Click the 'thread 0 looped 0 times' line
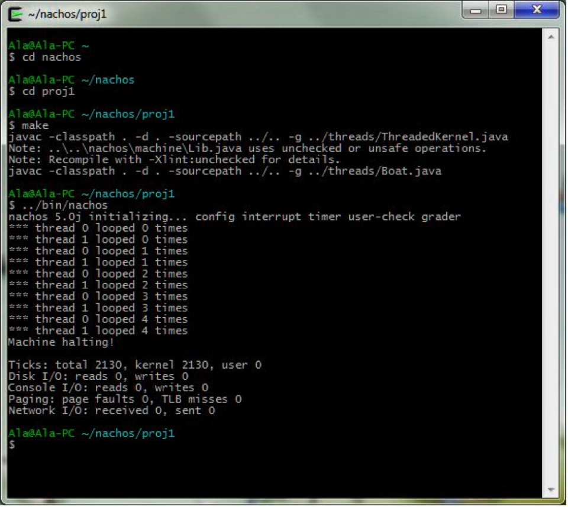568x507 pixels. [x=98, y=228]
